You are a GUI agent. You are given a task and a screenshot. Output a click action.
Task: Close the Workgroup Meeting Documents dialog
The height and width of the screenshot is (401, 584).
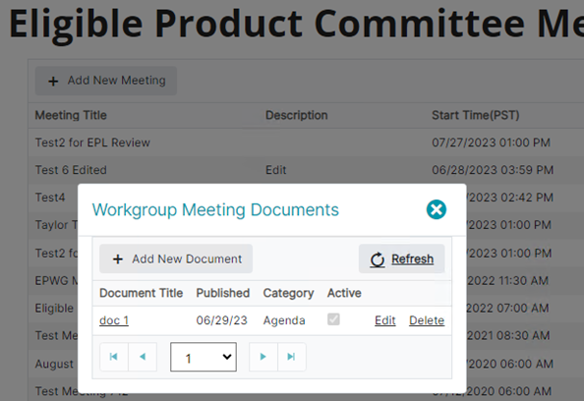point(437,209)
